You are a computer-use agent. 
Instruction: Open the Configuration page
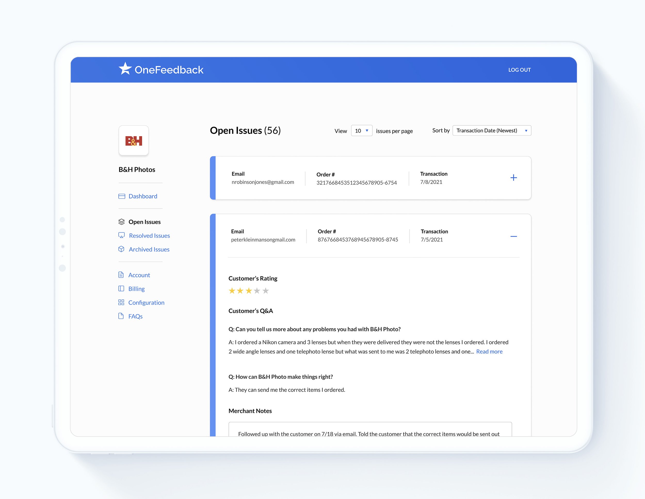tap(147, 303)
